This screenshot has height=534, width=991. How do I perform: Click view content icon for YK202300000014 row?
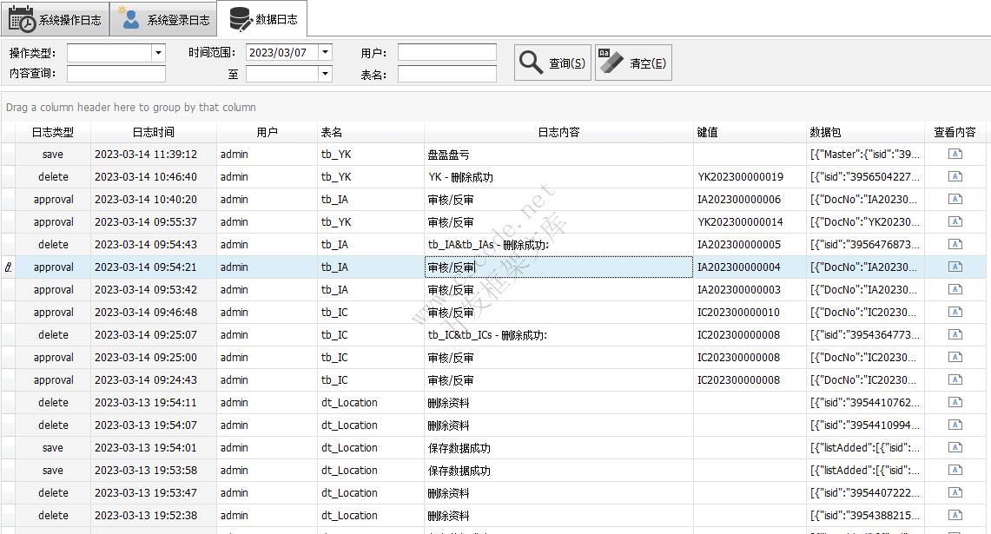pos(955,222)
